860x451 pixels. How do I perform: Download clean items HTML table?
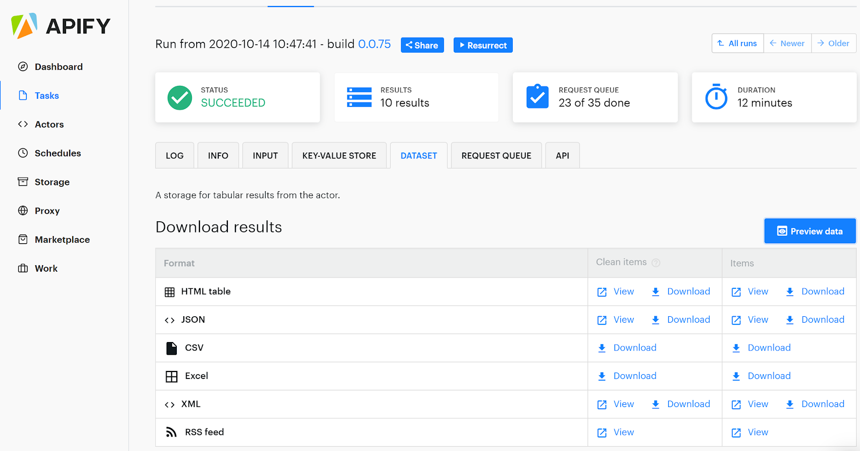tap(680, 292)
